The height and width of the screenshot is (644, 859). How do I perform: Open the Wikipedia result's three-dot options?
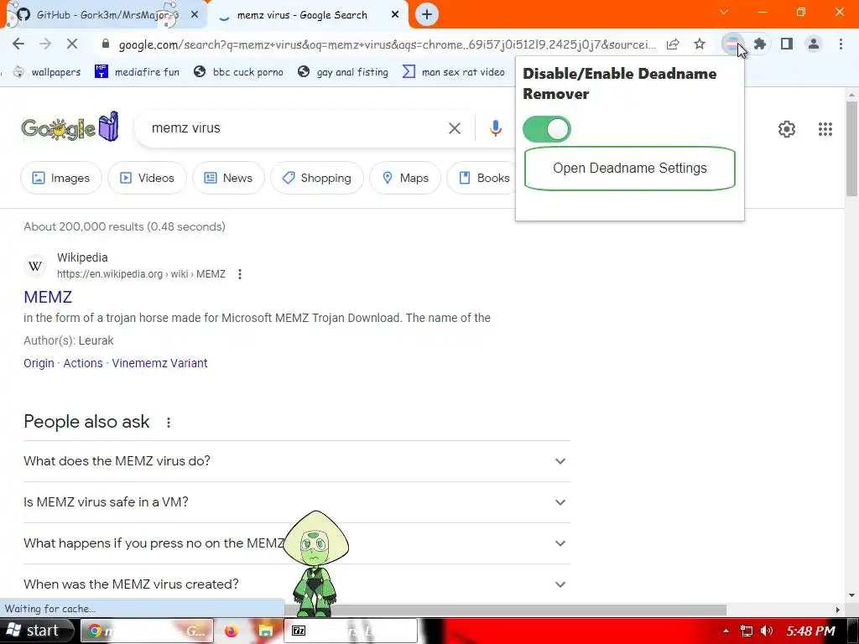click(x=239, y=274)
